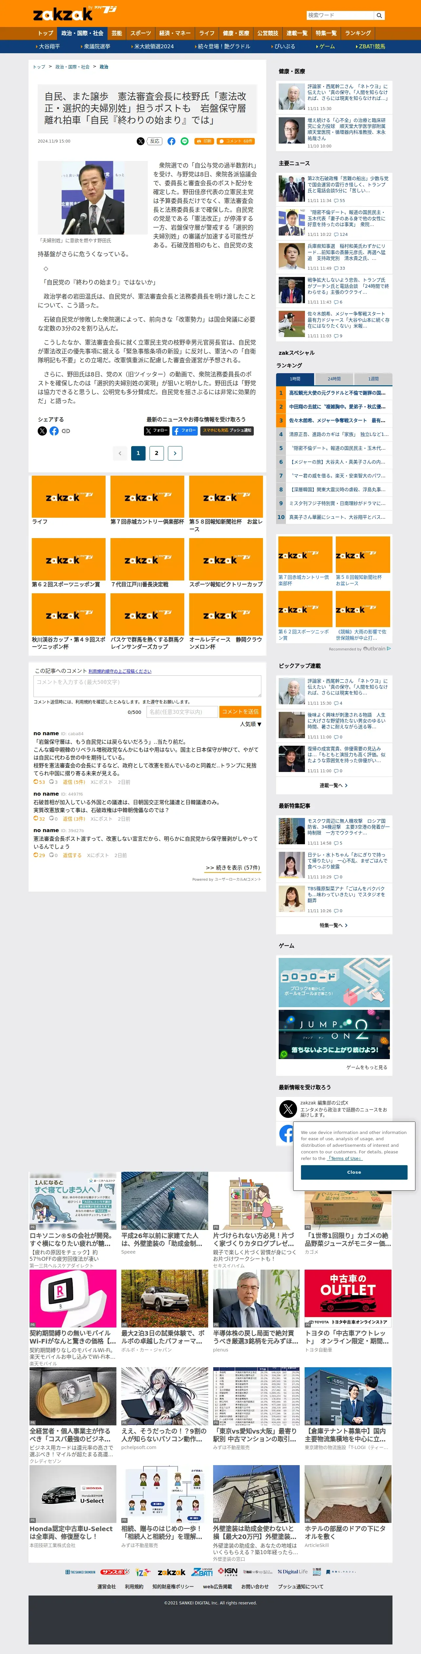Image resolution: width=421 pixels, height=1654 pixels.
Task: Click the 反応 reactions button
Action: 154,141
